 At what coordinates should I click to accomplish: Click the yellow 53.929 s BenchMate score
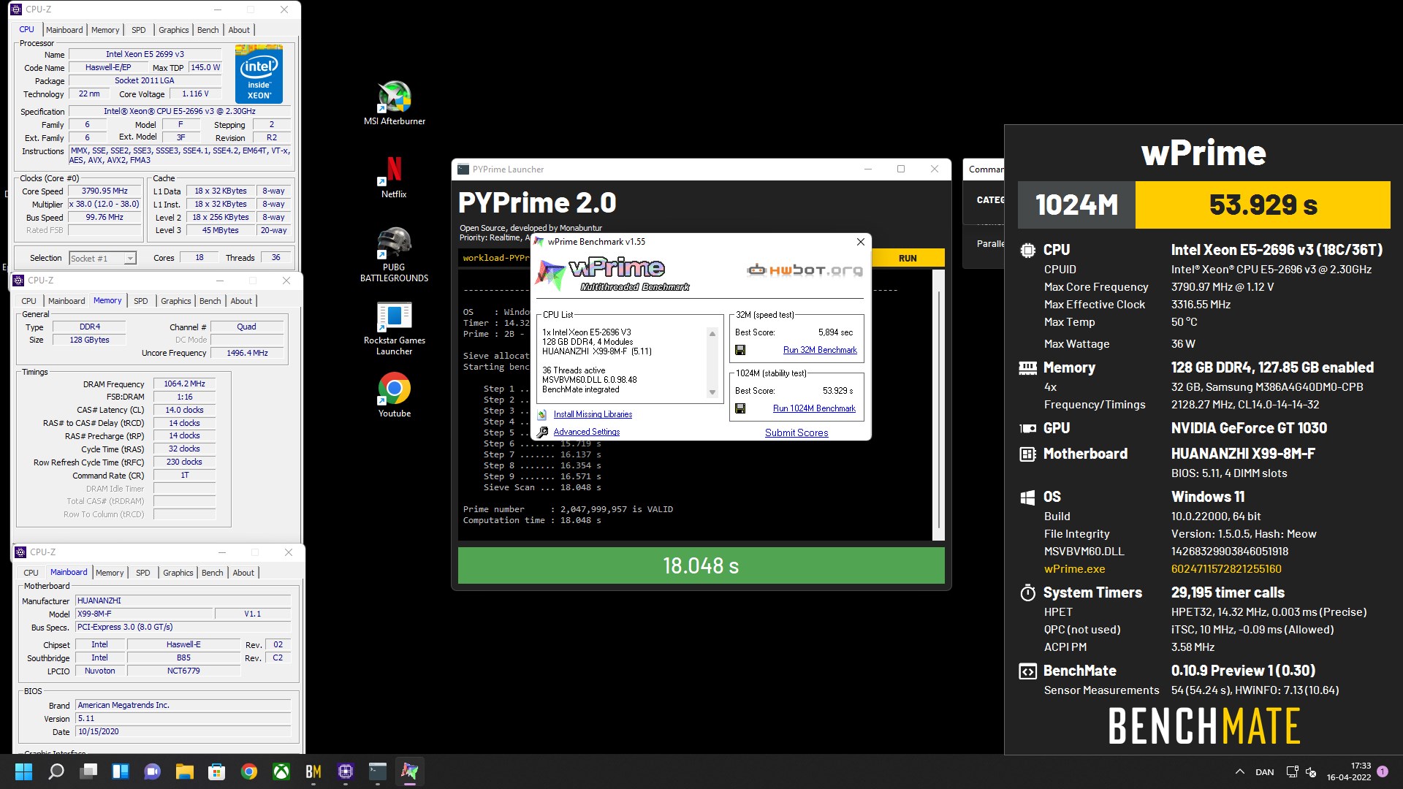[1263, 205]
